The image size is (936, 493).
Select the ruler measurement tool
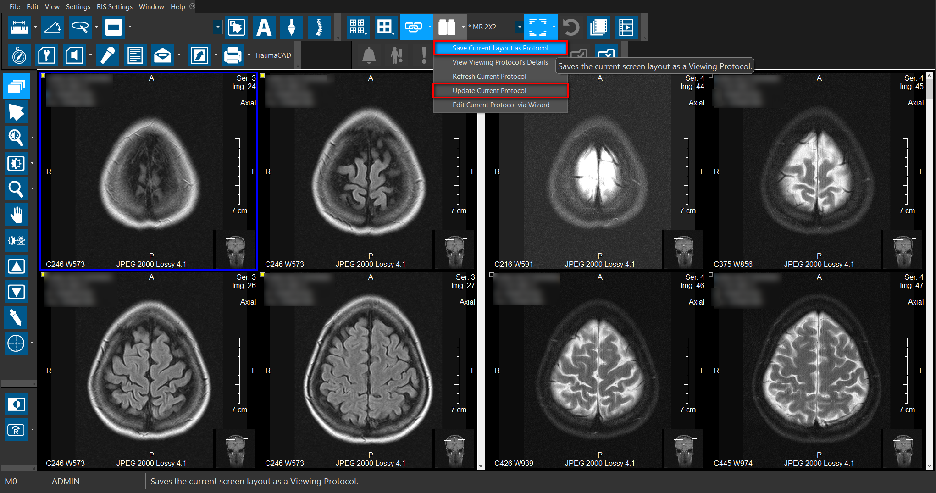[19, 28]
